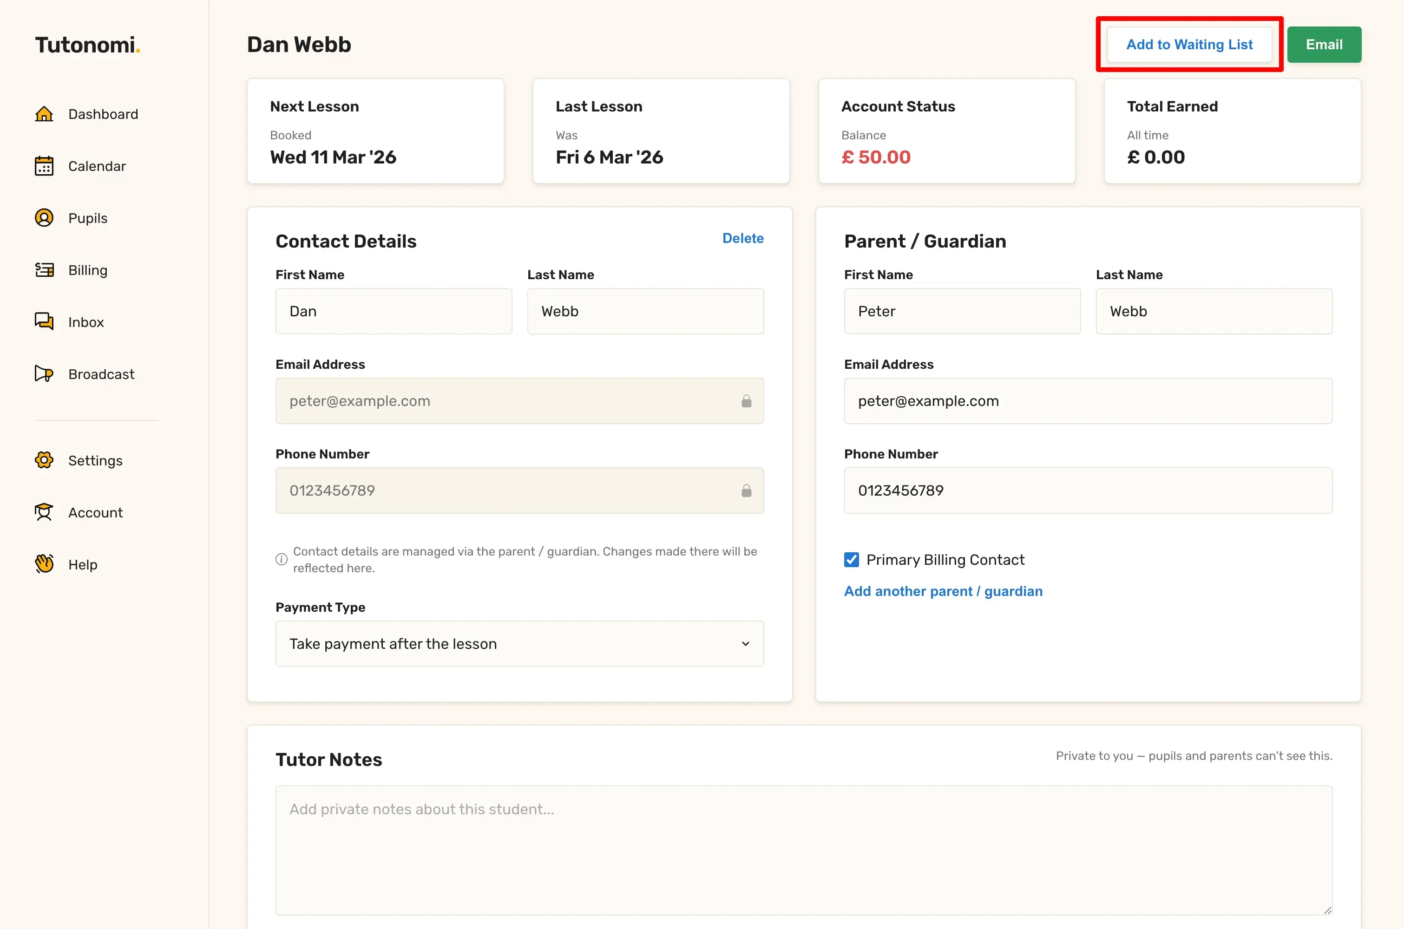Open Help via waving hand icon

[44, 564]
